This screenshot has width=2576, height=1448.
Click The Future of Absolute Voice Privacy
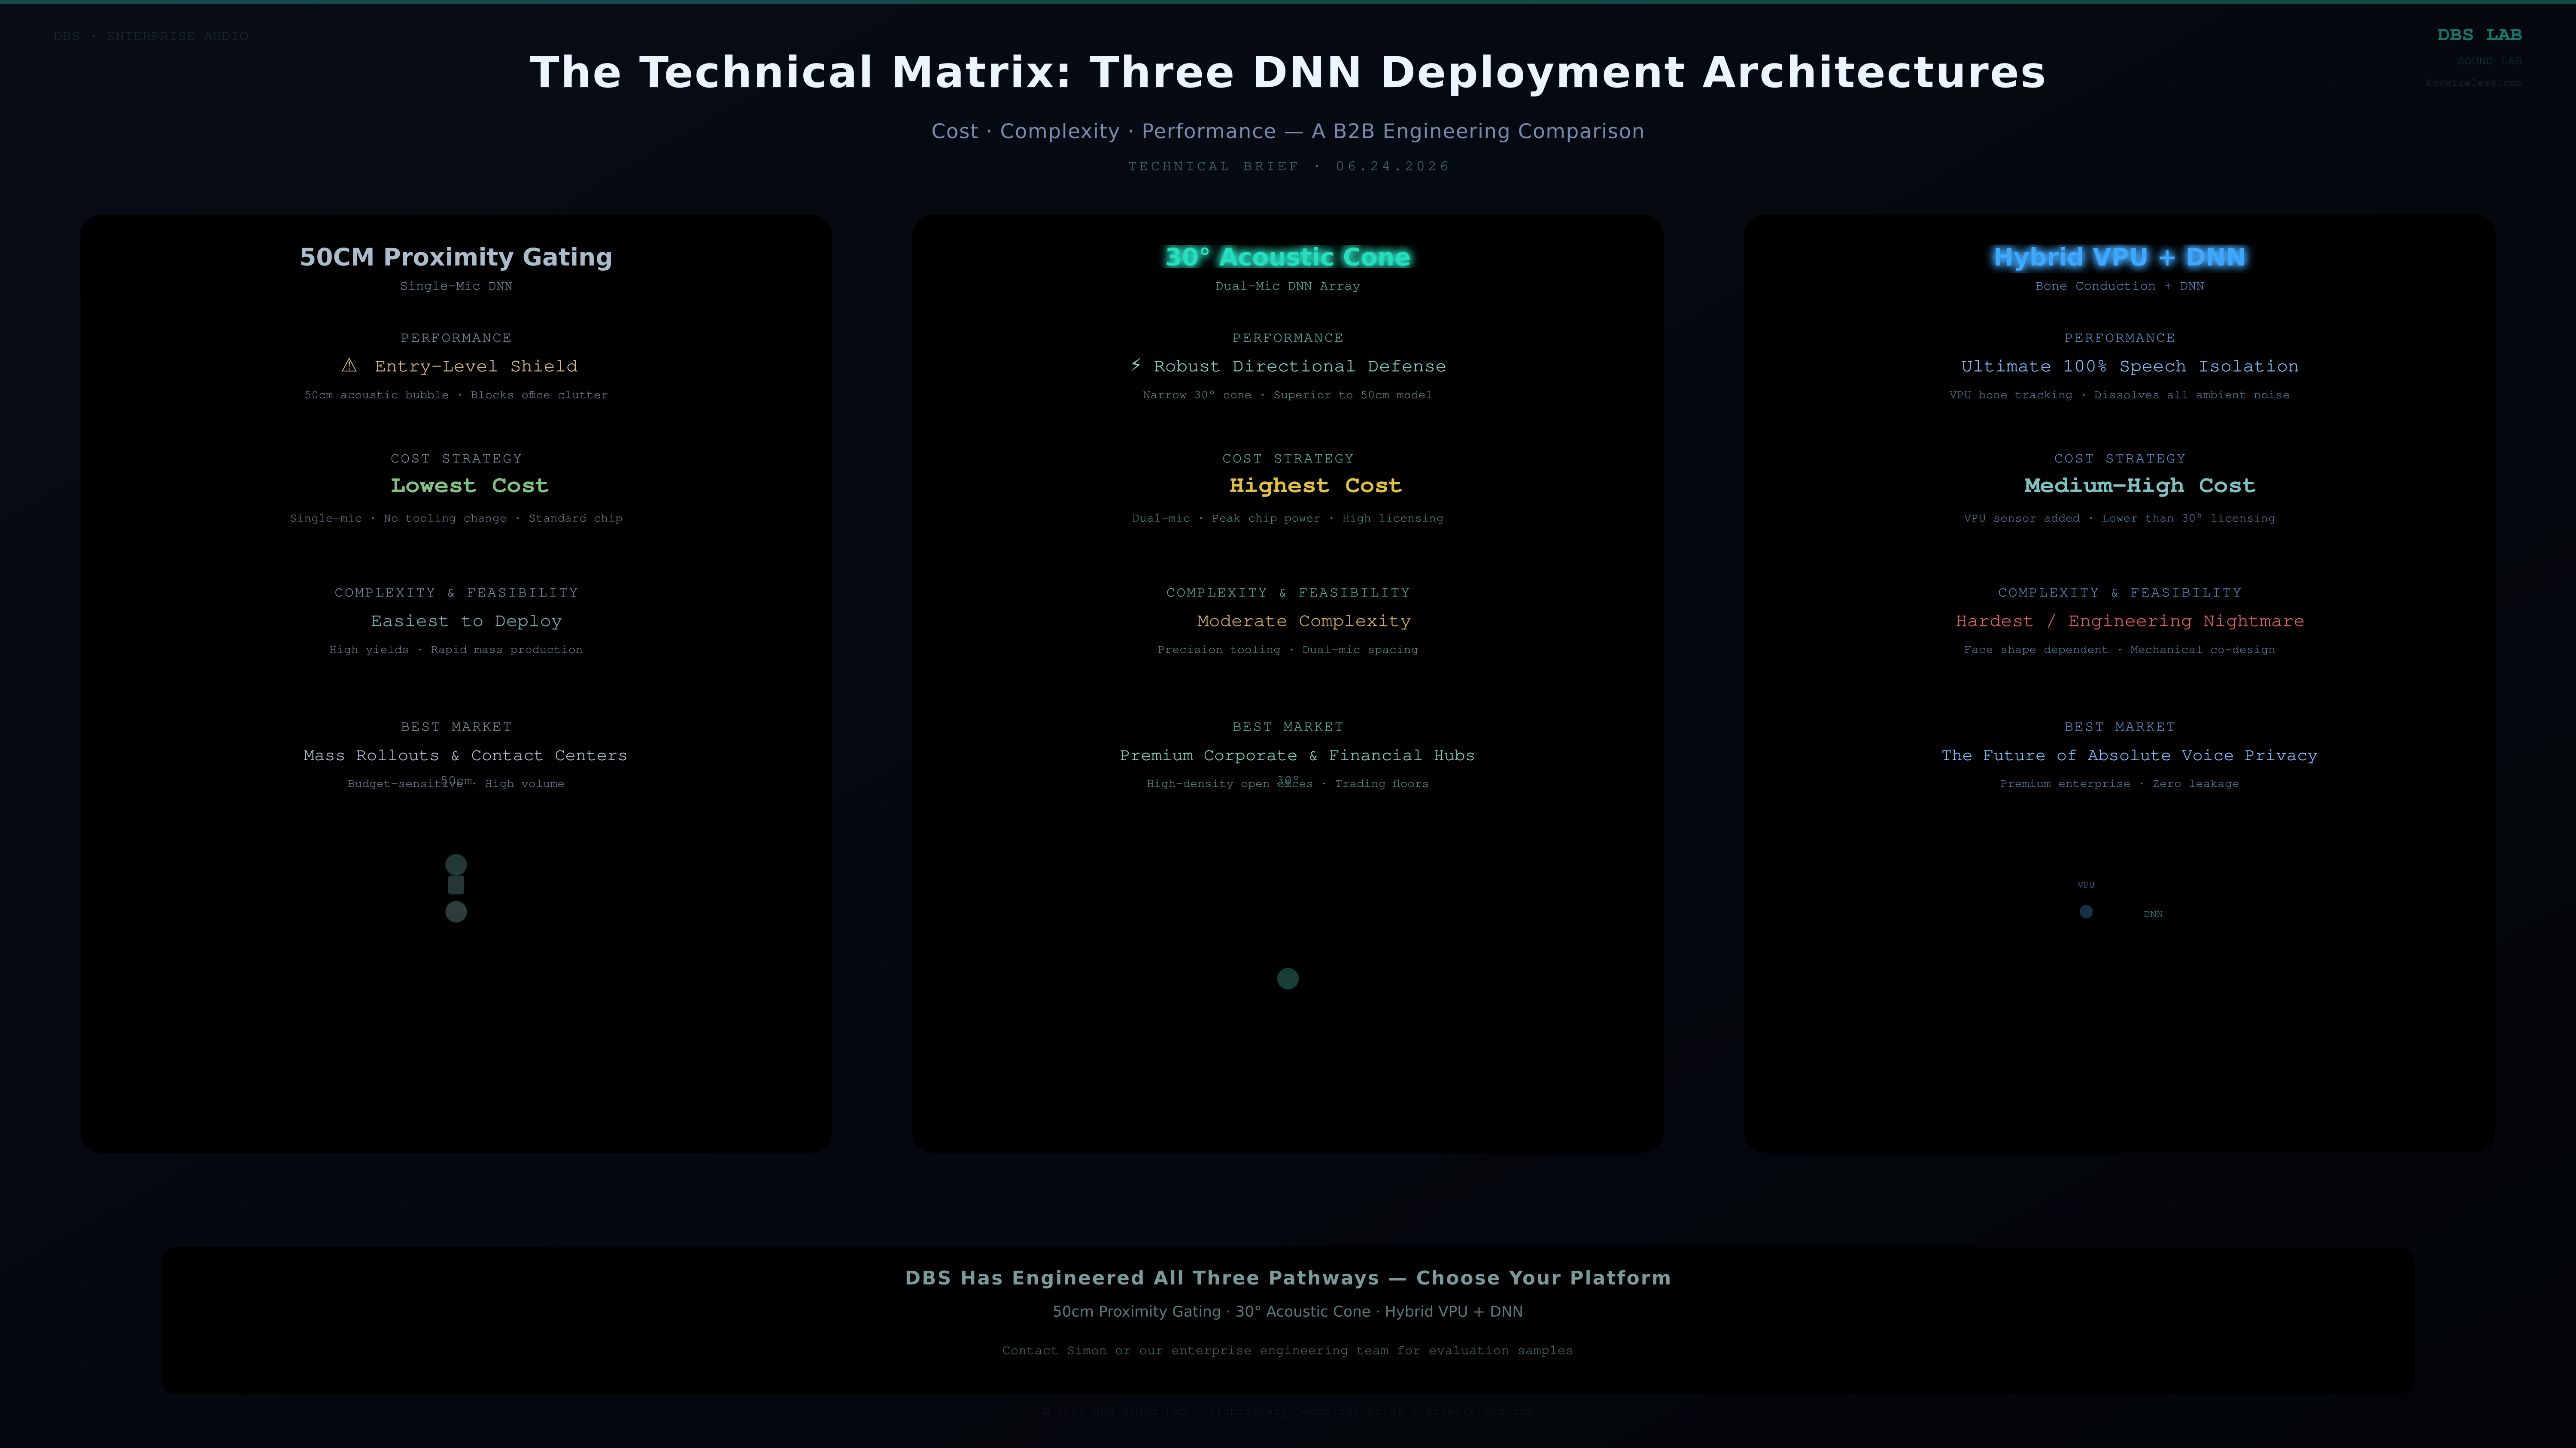point(2129,756)
